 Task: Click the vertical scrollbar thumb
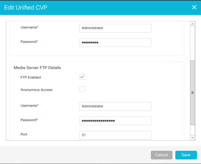[x=192, y=93]
